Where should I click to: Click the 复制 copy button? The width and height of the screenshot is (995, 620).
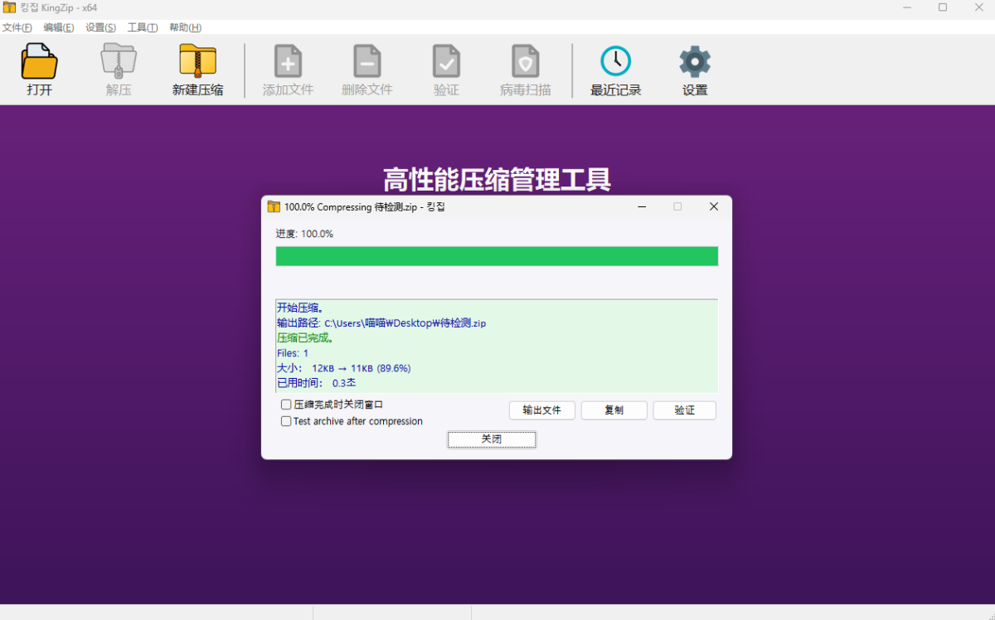[614, 410]
